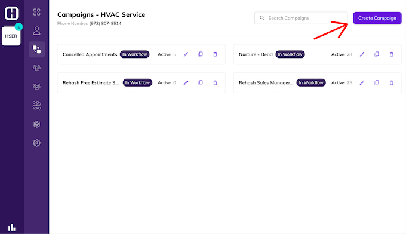Click In Workflow badge on Nurture - Dead

[290, 54]
